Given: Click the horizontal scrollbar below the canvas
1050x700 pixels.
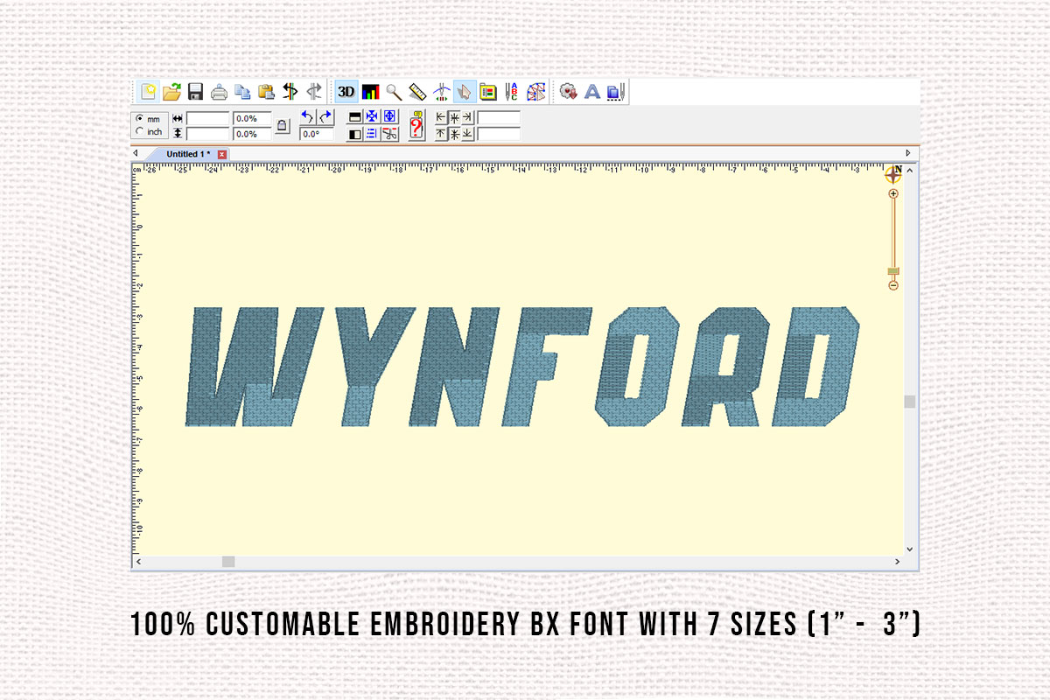Looking at the screenshot, I should click(229, 560).
